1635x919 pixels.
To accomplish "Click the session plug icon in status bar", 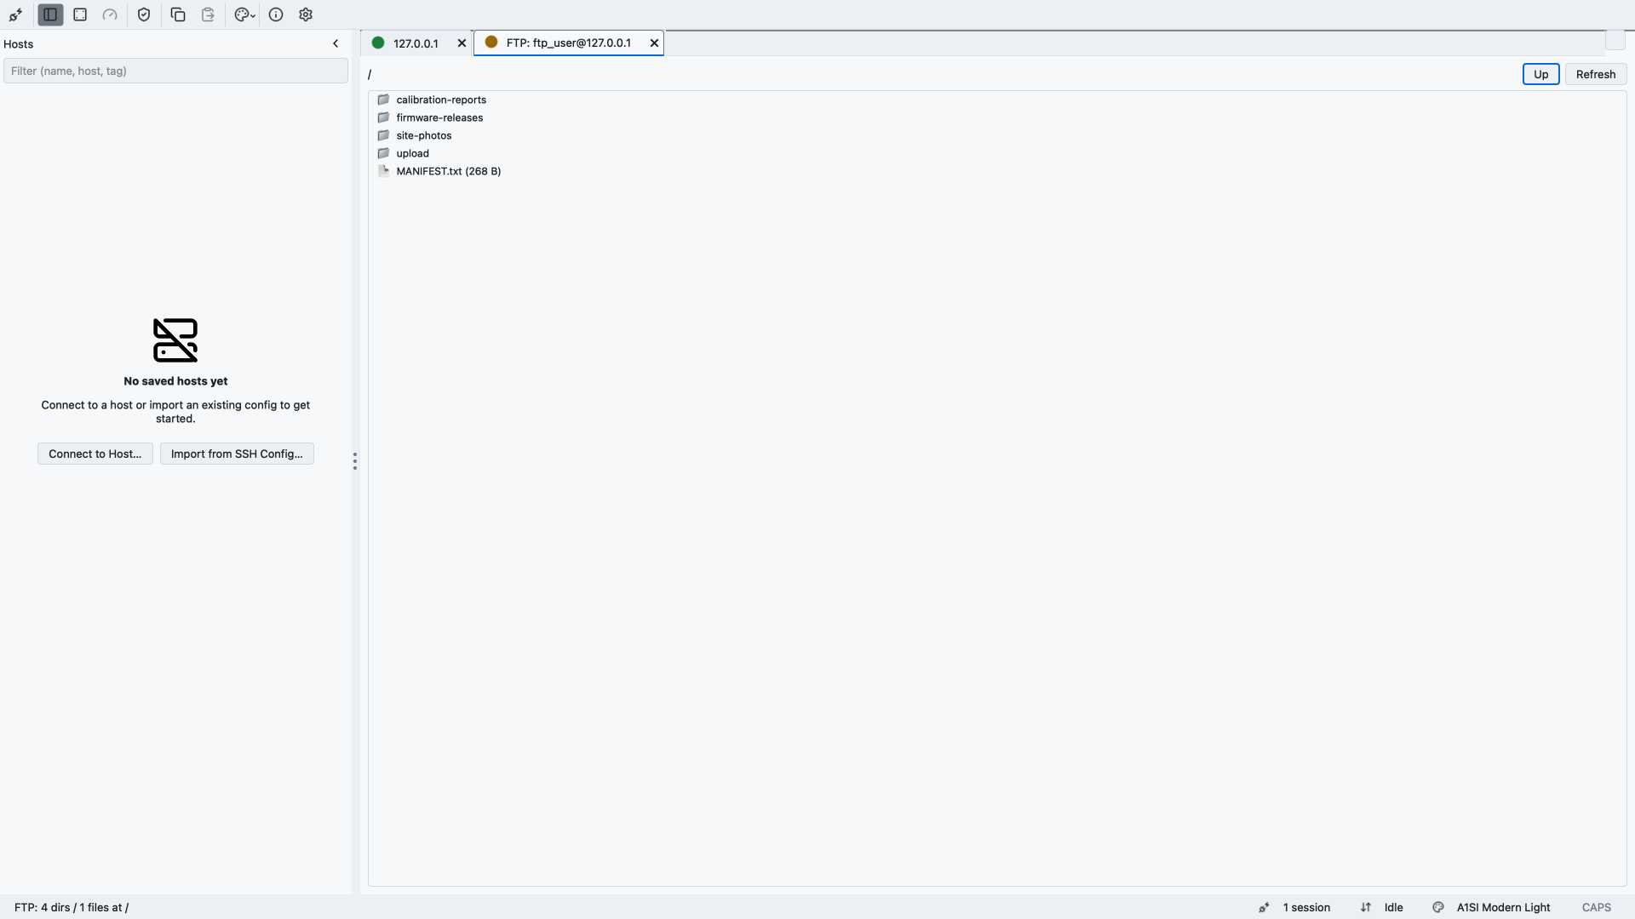I will pyautogui.click(x=1265, y=907).
